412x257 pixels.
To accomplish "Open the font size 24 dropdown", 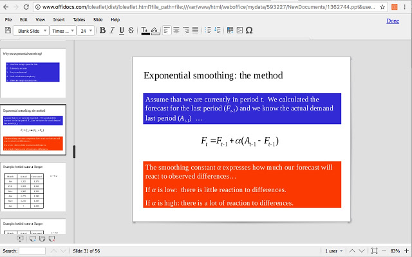I will coord(87,30).
